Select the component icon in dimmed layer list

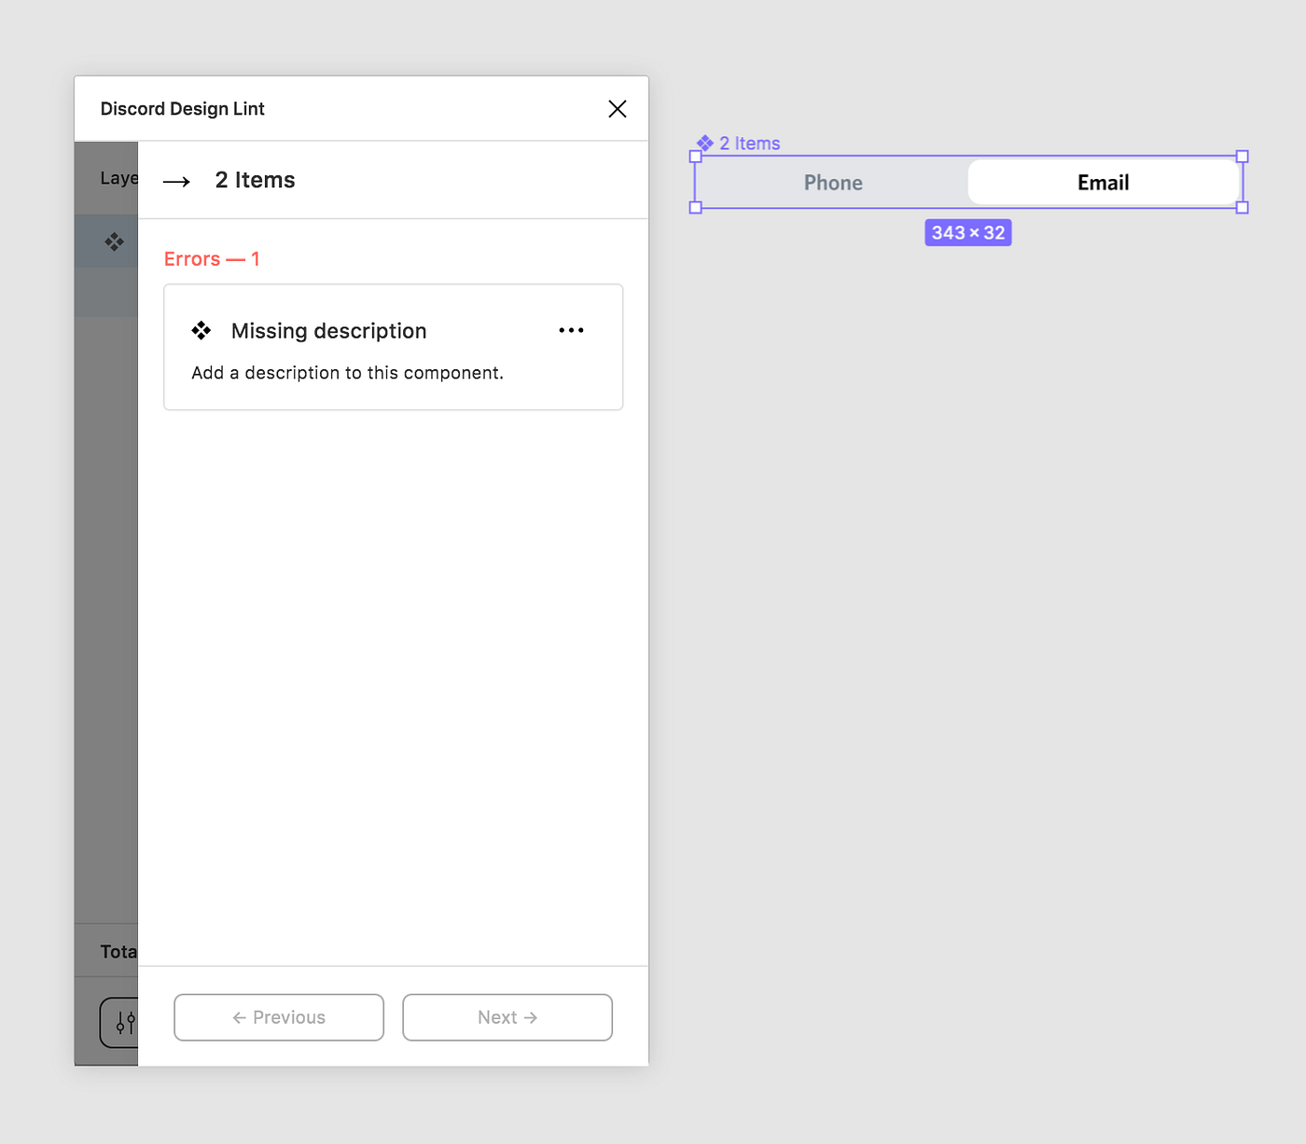tap(114, 241)
